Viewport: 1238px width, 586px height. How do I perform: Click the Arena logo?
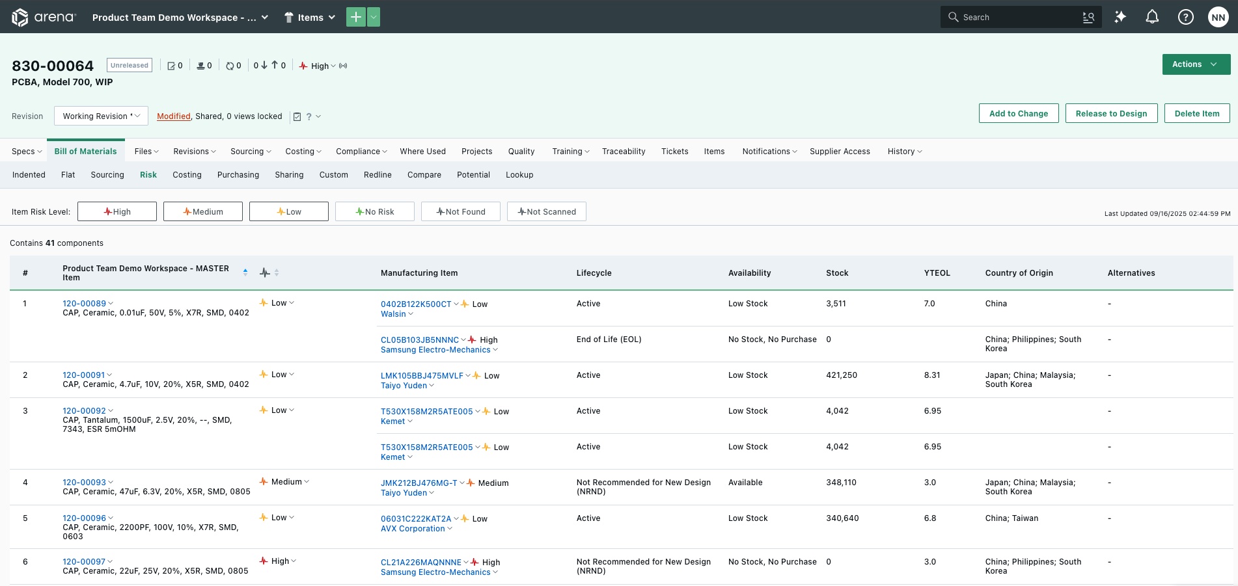tap(44, 17)
